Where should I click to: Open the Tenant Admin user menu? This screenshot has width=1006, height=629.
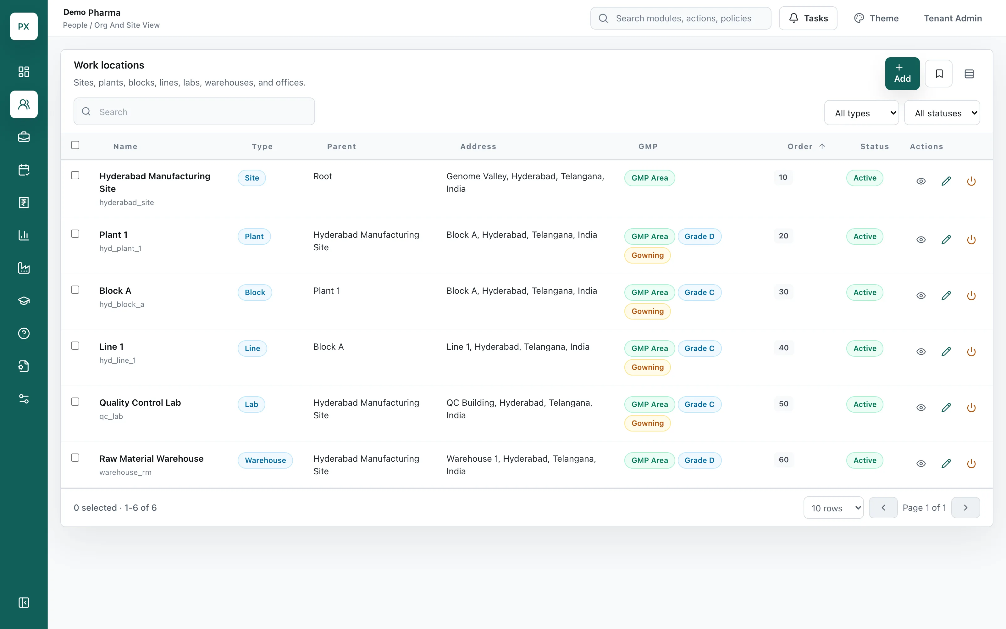(x=952, y=18)
